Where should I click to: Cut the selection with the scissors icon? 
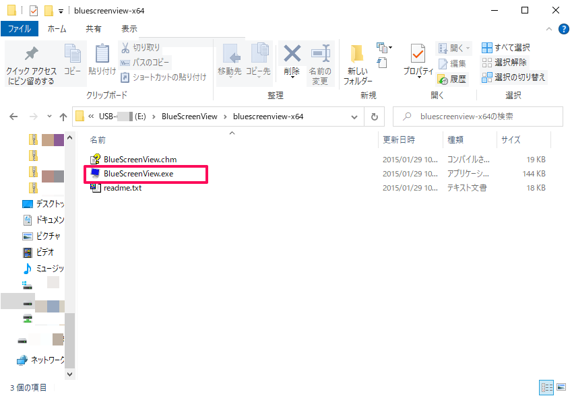[x=140, y=47]
